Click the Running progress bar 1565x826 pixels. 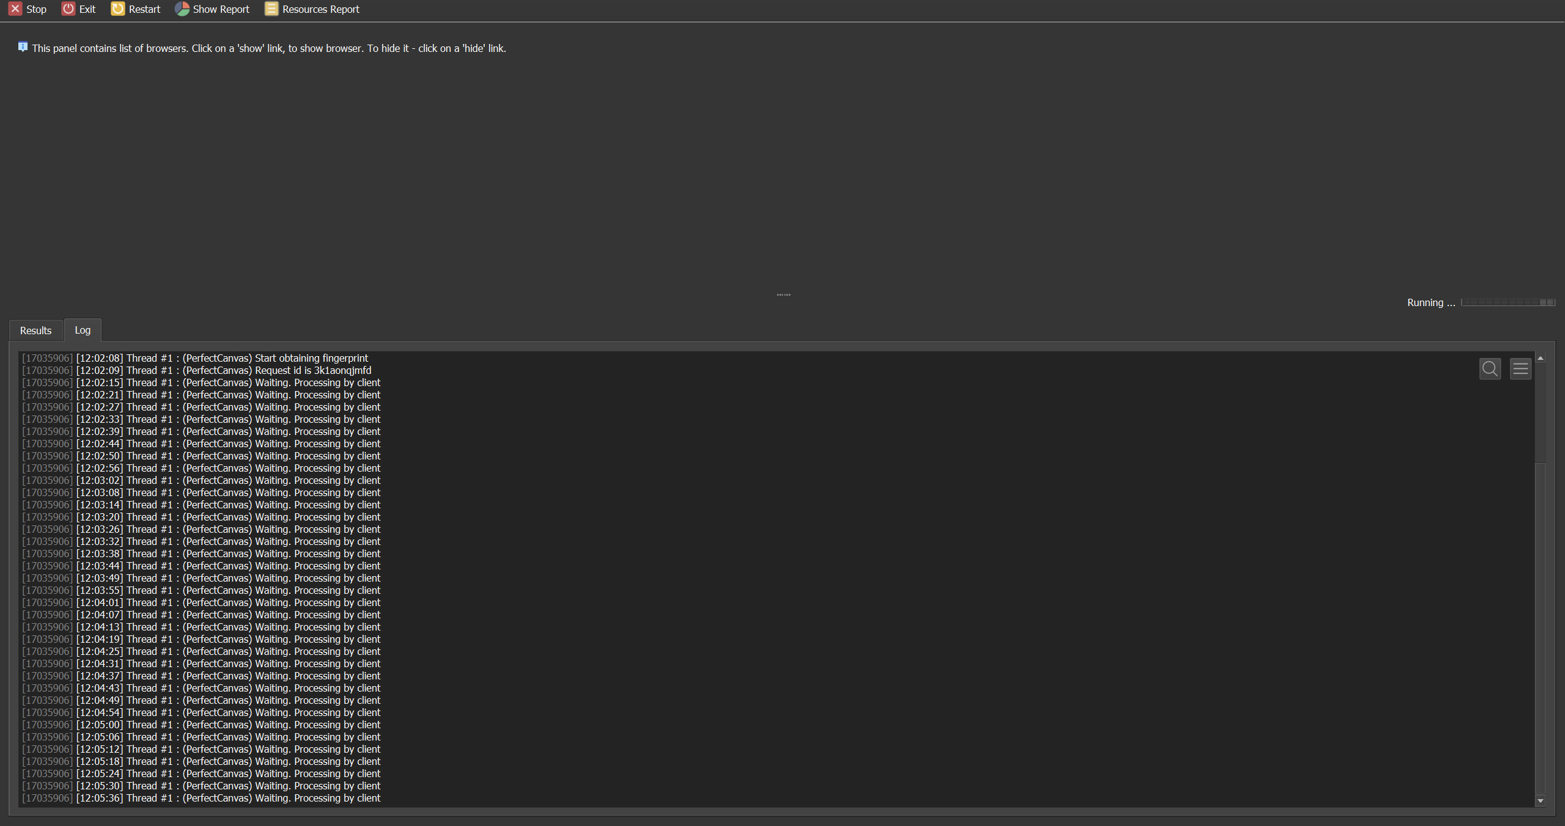click(x=1508, y=302)
